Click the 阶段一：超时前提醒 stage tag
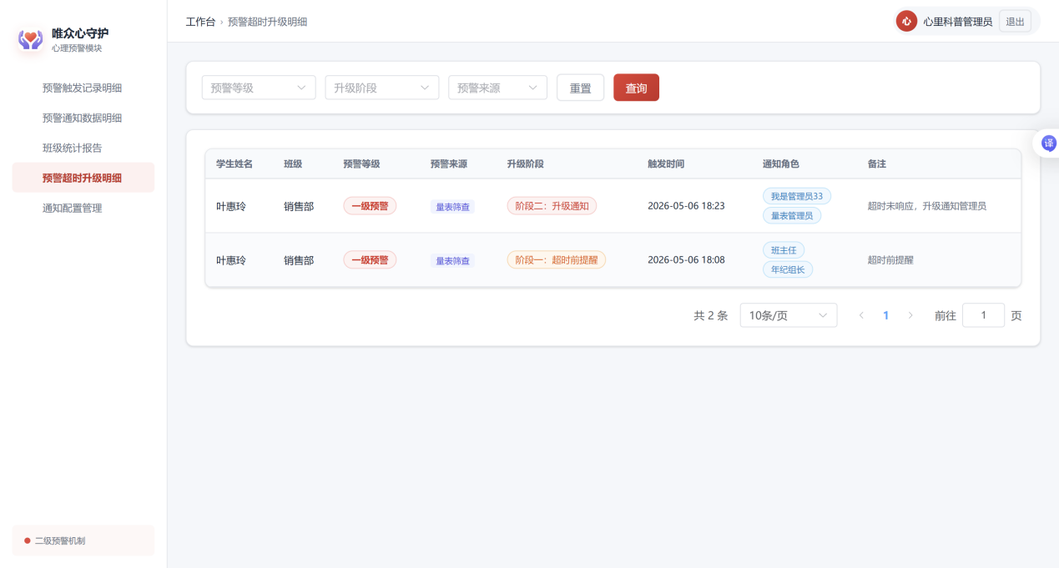This screenshot has height=568, width=1059. pyautogui.click(x=557, y=260)
